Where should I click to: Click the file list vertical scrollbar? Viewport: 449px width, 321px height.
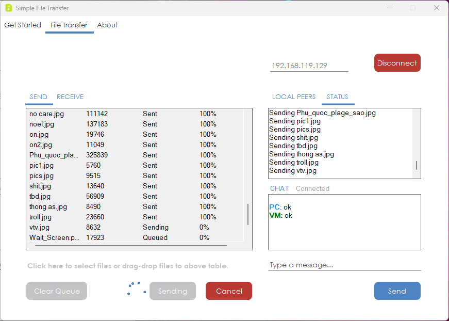pos(247,214)
